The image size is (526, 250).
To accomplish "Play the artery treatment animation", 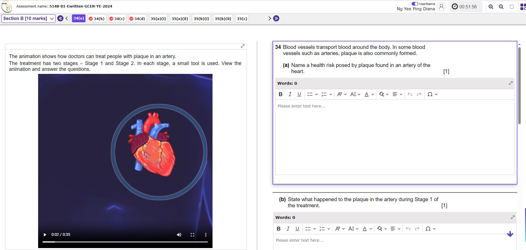I will [x=45, y=235].
